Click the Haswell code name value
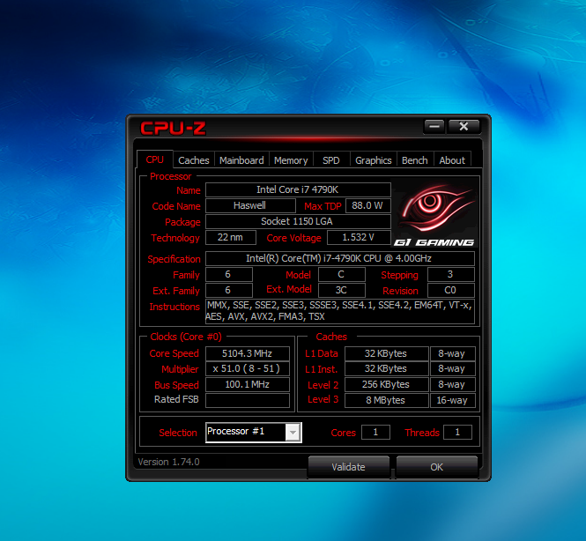Image resolution: width=586 pixels, height=541 pixels. (250, 205)
